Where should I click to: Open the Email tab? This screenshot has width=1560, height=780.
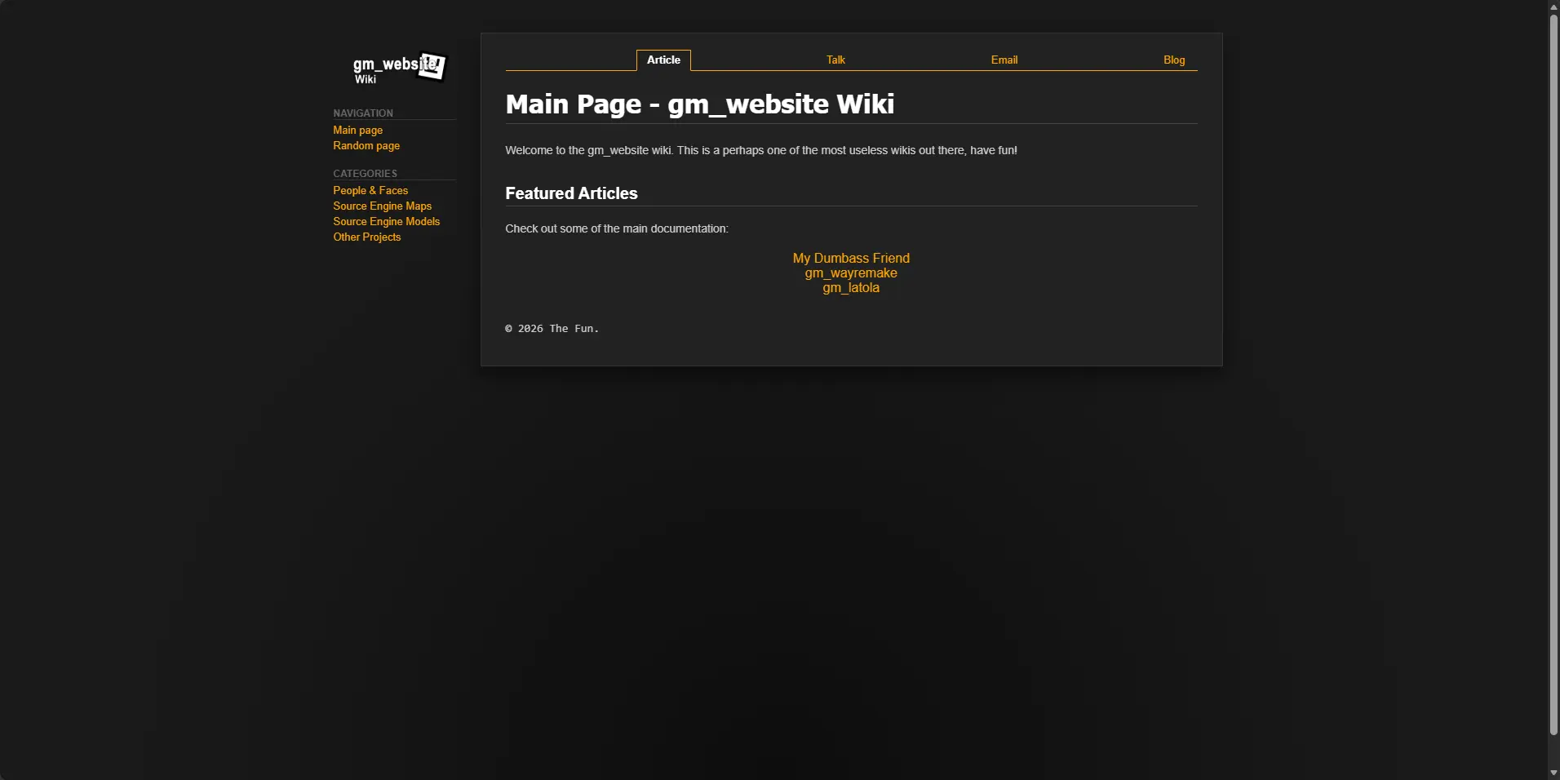pos(1004,60)
